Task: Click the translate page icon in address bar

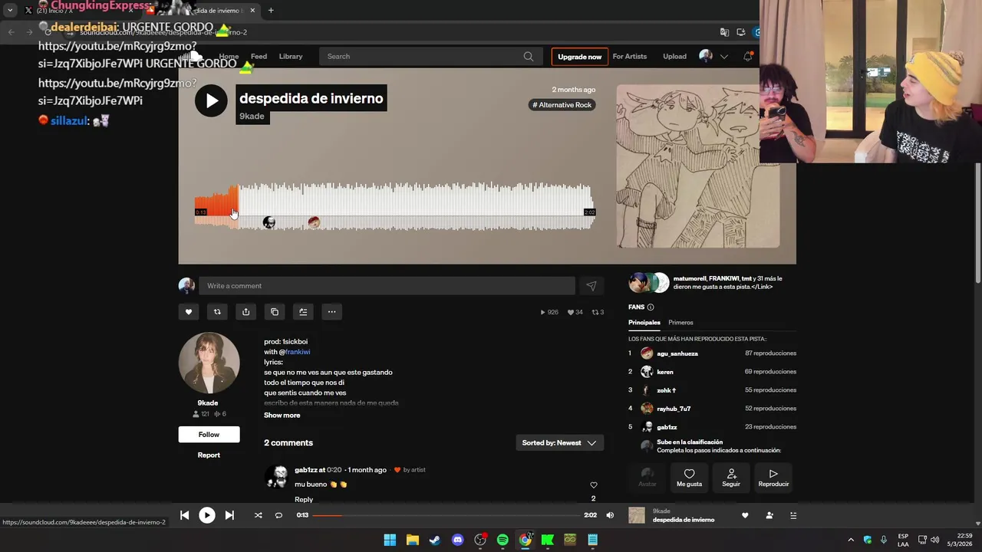Action: click(x=724, y=32)
